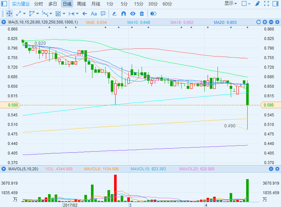Enter fullscreen chart mode
The height and width of the screenshot is (207, 281).
click(266, 4)
